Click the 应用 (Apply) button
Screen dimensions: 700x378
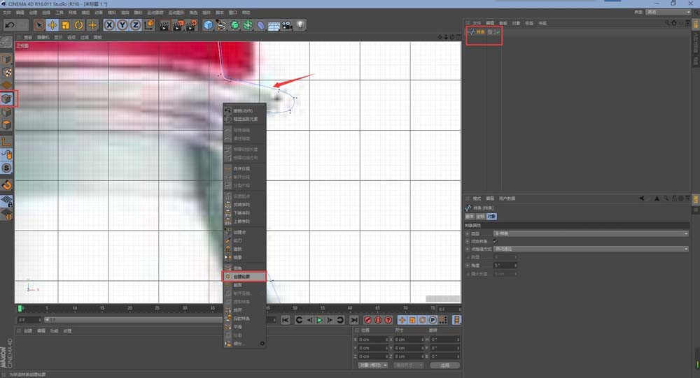(x=444, y=365)
